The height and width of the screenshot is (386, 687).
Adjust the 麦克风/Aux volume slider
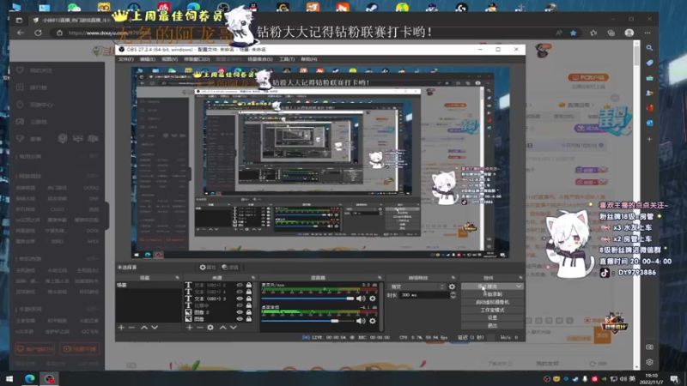tap(307, 299)
